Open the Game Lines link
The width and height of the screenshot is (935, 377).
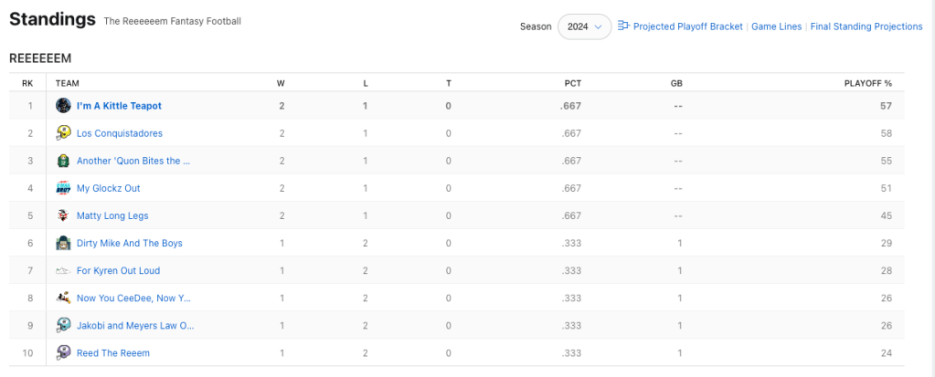click(x=776, y=26)
